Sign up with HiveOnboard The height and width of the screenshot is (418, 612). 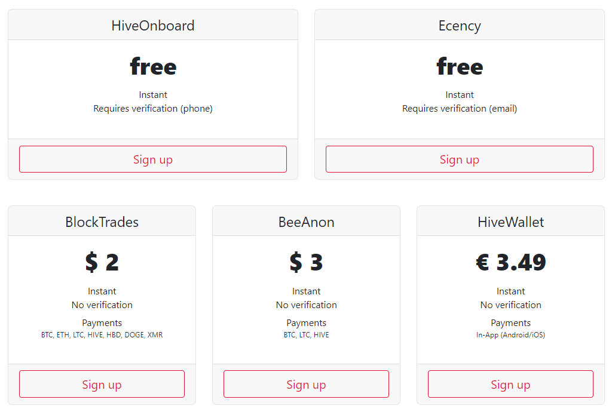(152, 159)
